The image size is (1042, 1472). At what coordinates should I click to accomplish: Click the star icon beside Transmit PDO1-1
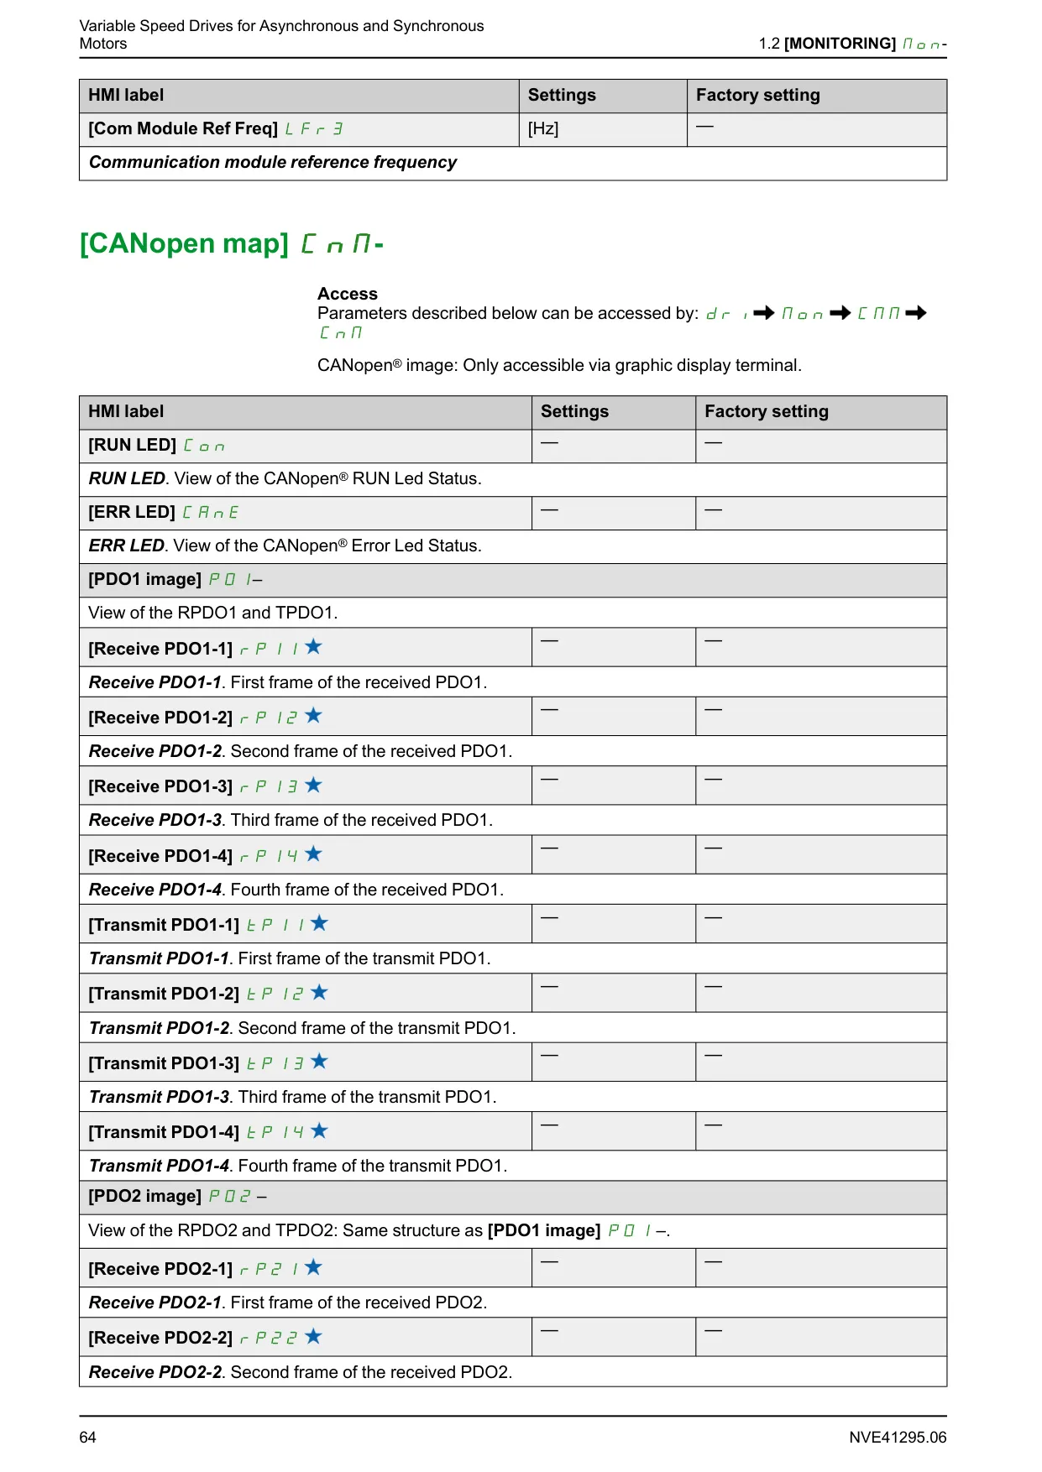click(x=319, y=923)
